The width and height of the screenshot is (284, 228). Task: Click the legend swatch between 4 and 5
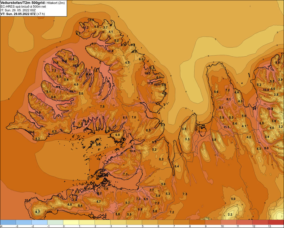pos(134,222)
